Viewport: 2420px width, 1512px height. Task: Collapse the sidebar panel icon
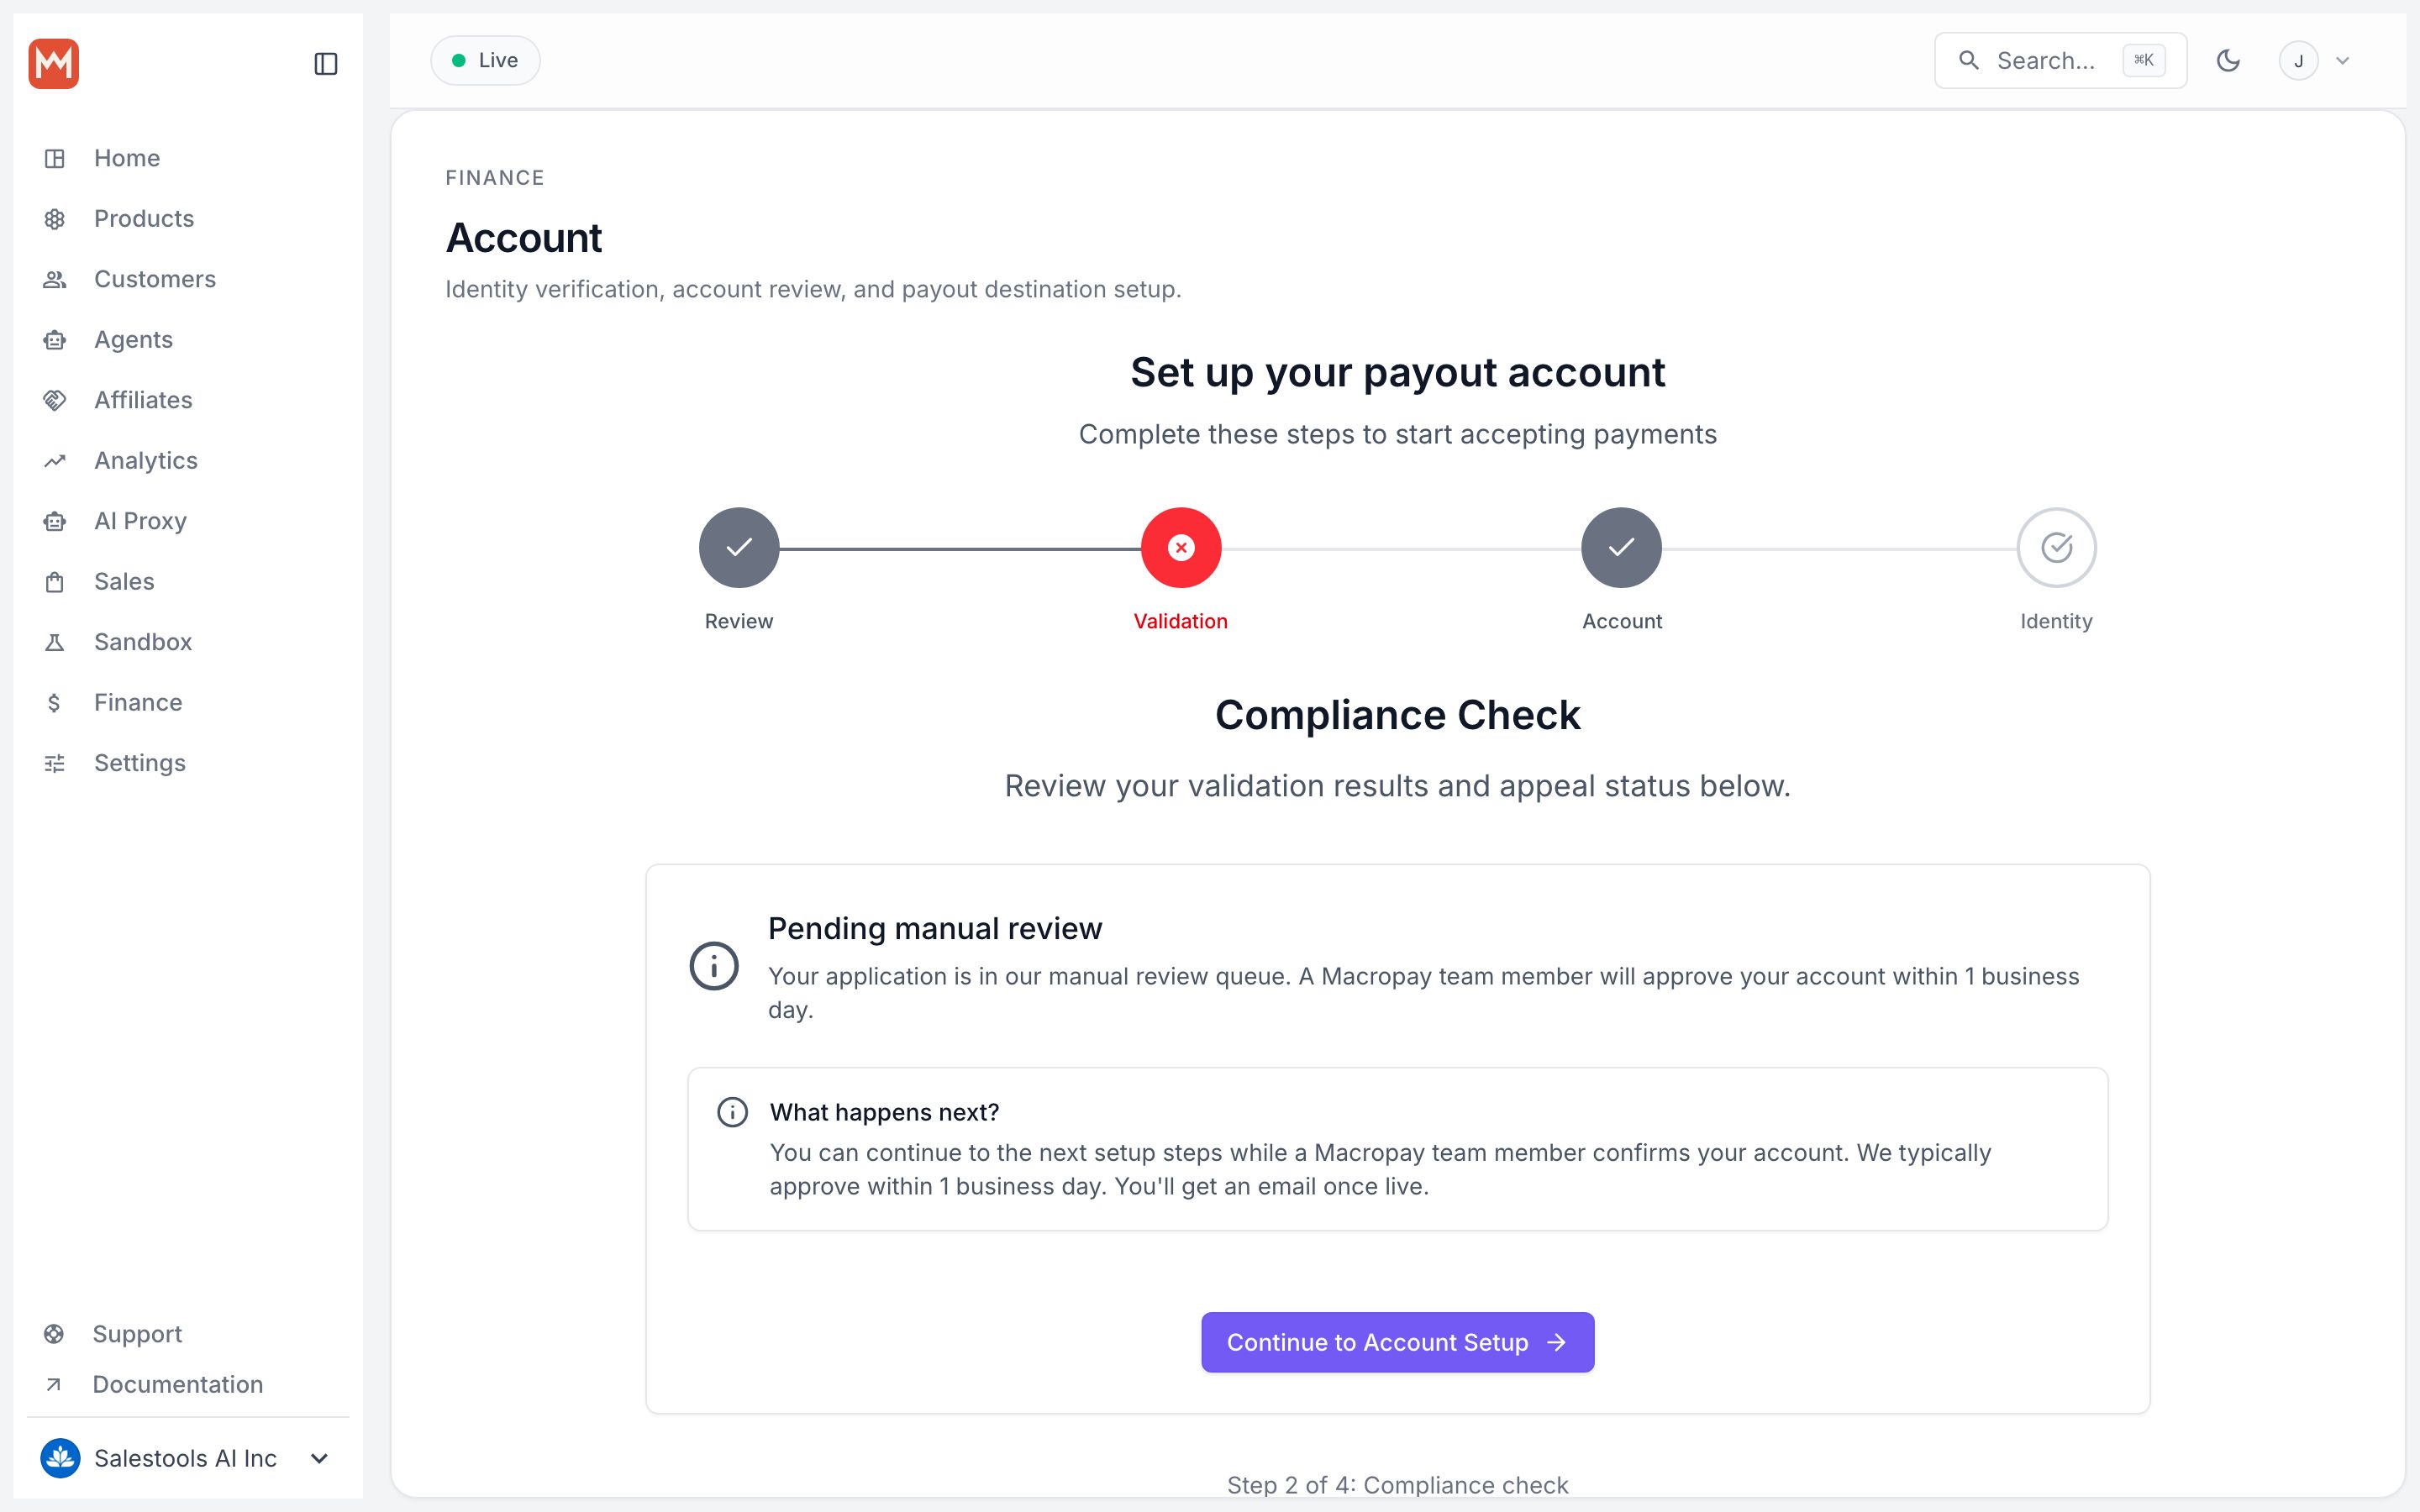(326, 64)
